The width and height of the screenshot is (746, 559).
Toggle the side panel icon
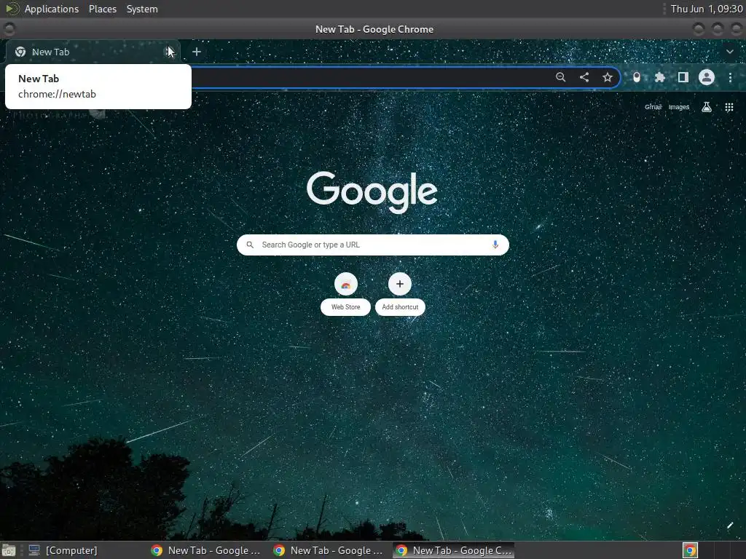click(x=683, y=77)
